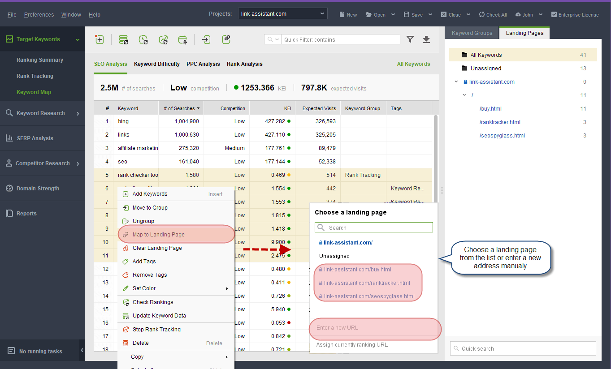The image size is (611, 369).
Task: Choose Clear Landing Page in context menu
Action: pos(176,248)
